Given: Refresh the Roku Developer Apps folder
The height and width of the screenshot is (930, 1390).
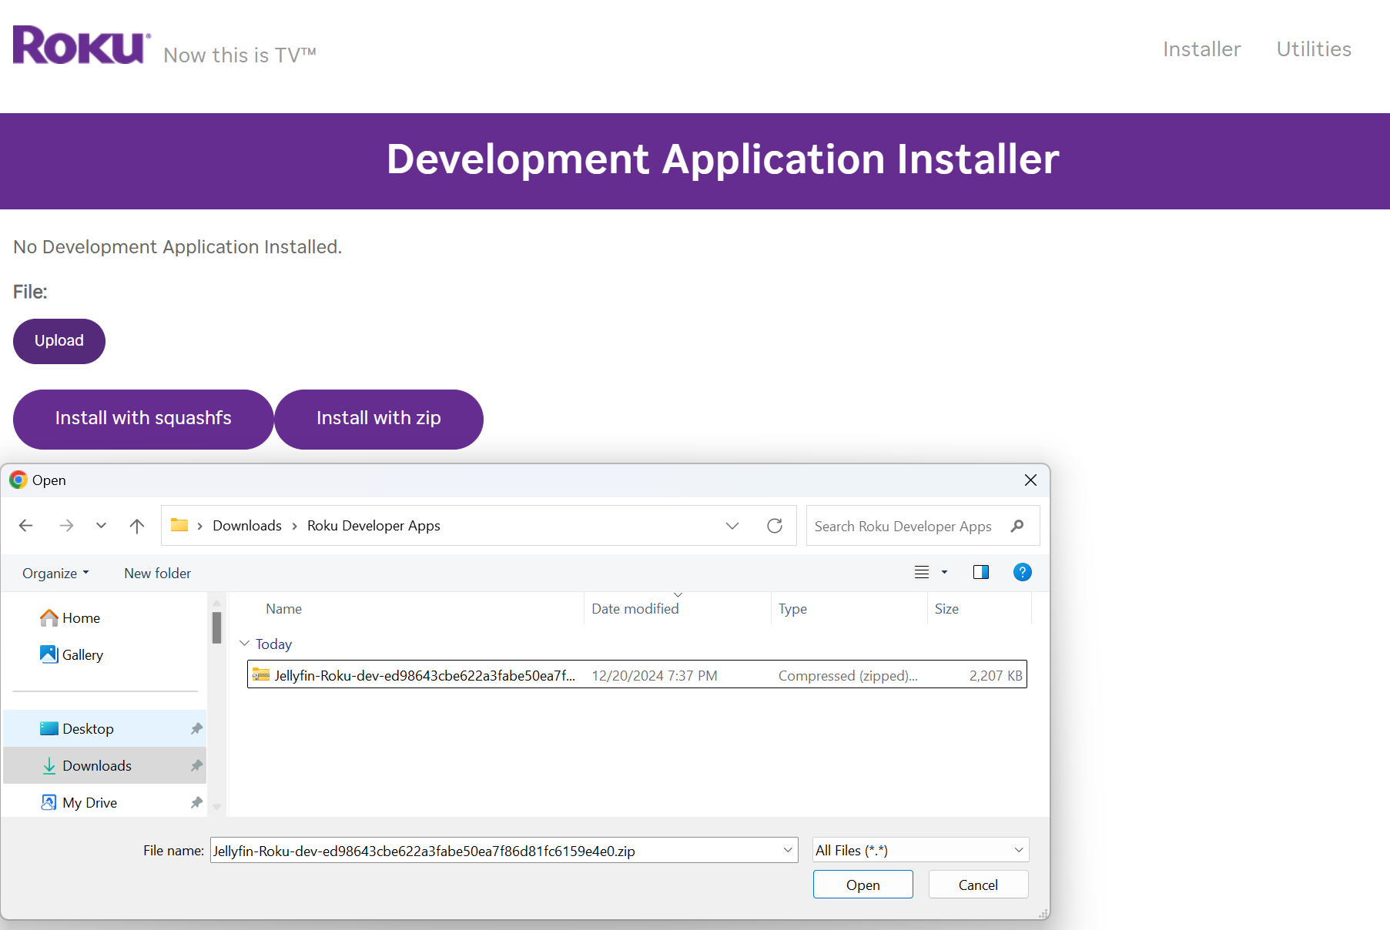Looking at the screenshot, I should [x=775, y=526].
